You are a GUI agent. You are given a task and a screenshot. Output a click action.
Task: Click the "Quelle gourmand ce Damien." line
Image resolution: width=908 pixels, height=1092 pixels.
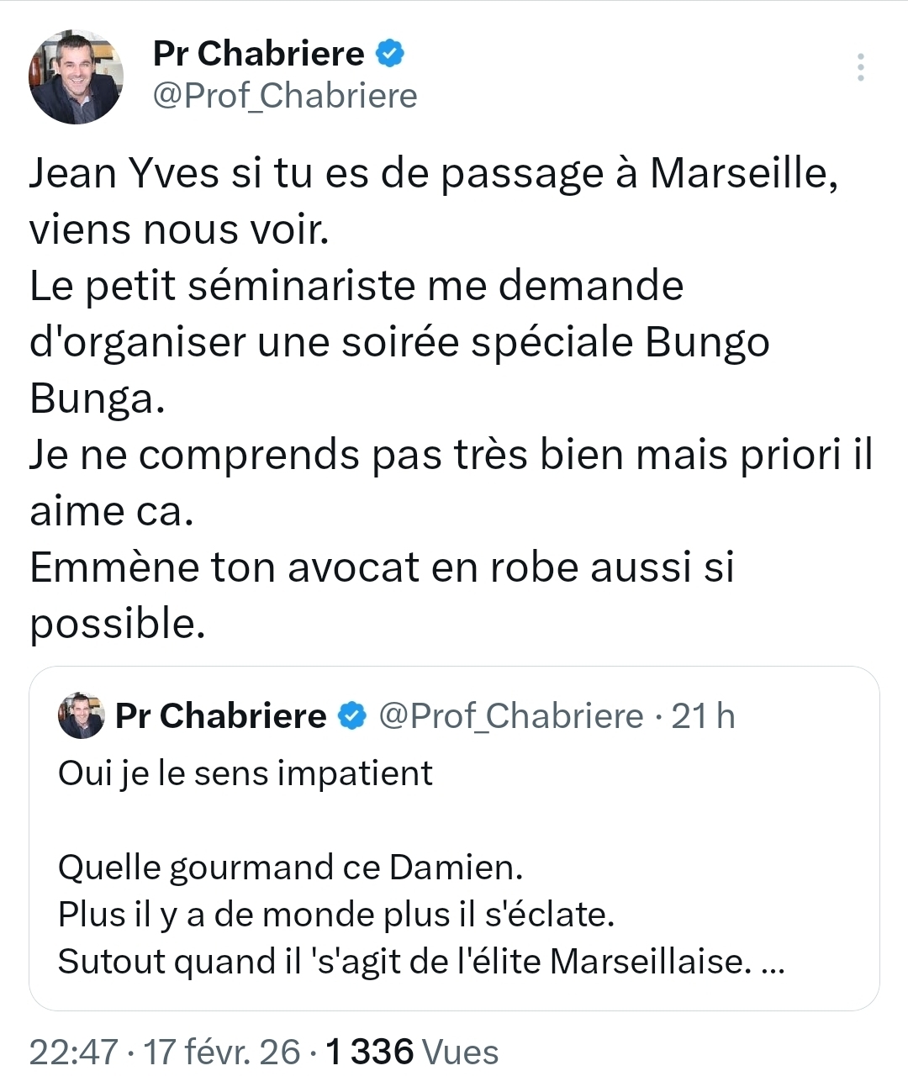290,868
